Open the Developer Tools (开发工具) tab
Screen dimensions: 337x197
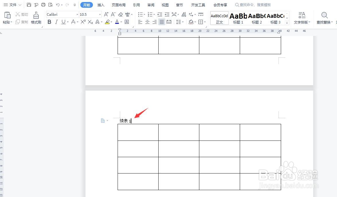(x=198, y=5)
